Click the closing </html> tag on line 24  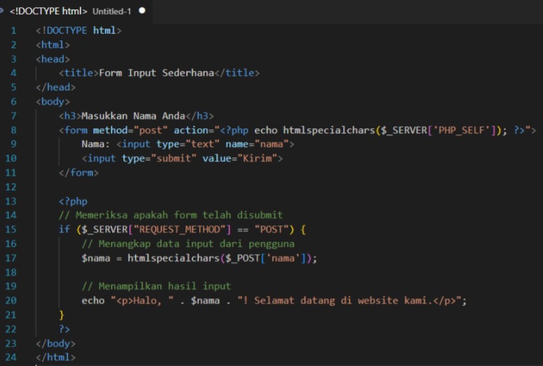(x=56, y=357)
